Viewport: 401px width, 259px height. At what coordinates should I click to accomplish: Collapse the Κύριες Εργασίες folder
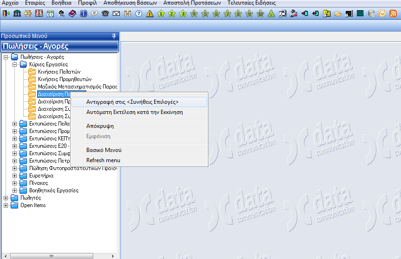point(14,64)
